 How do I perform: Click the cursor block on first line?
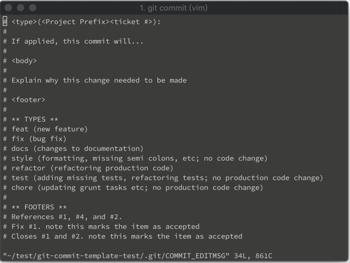[5, 21]
